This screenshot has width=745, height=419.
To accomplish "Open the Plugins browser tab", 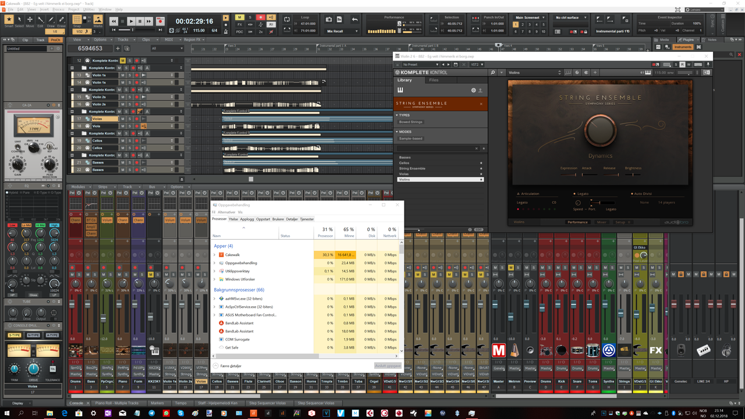I will tap(688, 40).
